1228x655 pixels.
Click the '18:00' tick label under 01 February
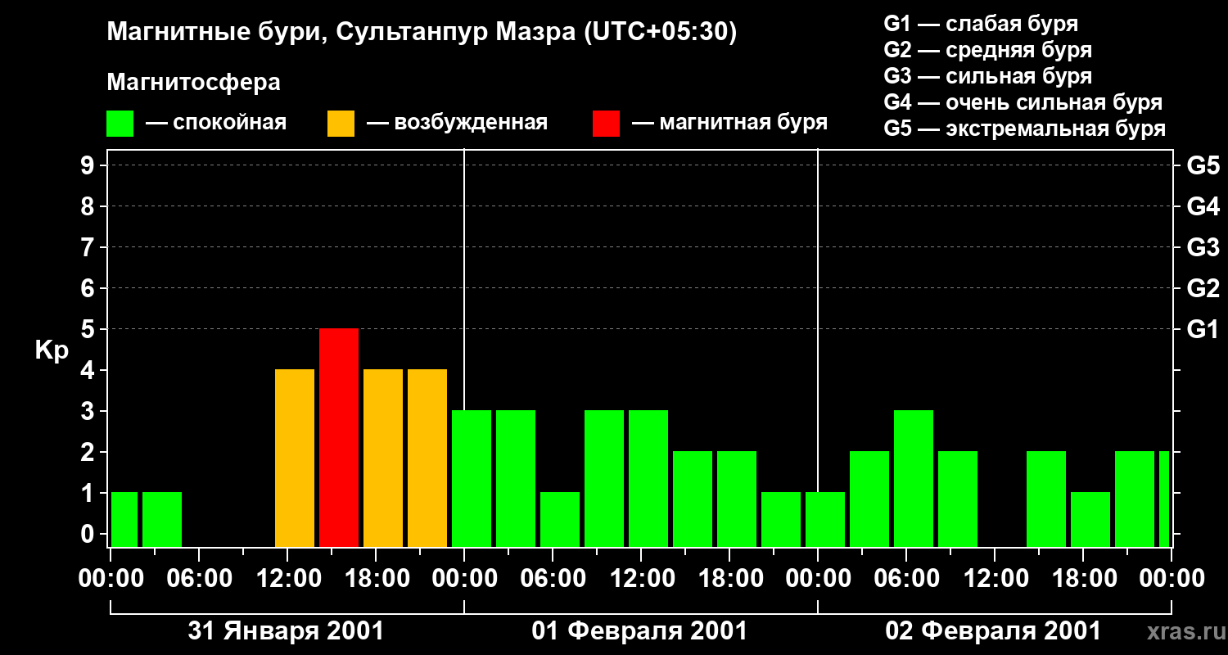pyautogui.click(x=729, y=579)
